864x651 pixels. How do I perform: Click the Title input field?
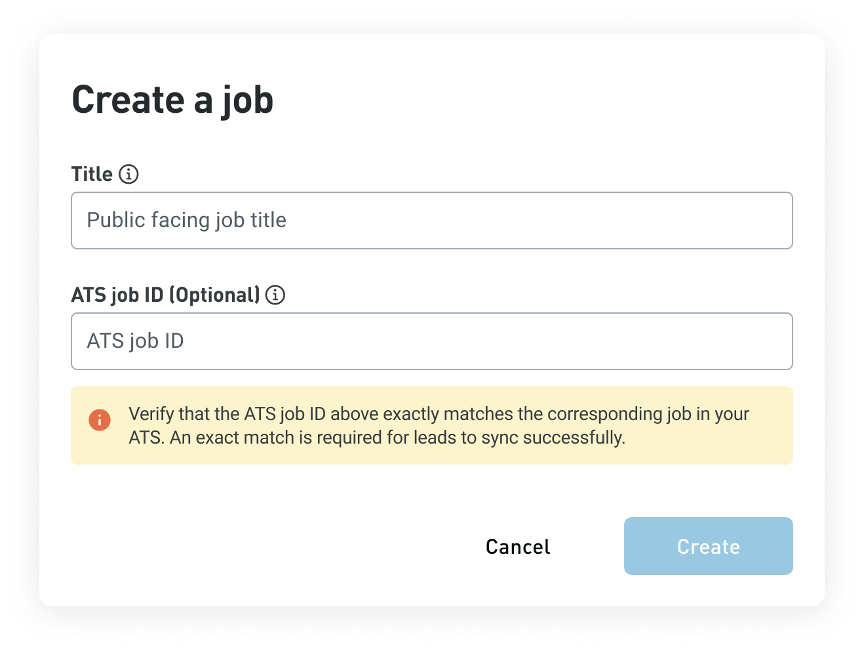click(431, 220)
